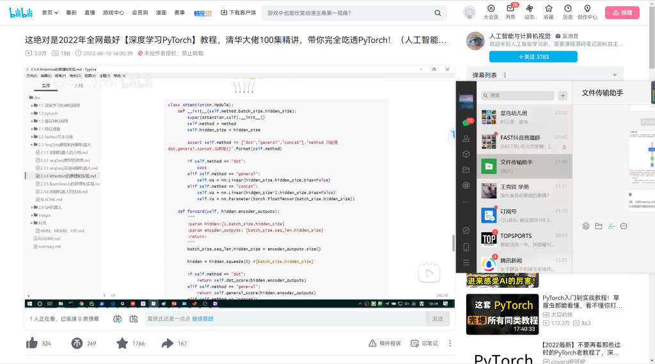Switch to 大纲 tab in Typora sidebar
This screenshot has height=364, width=655.
79,86
